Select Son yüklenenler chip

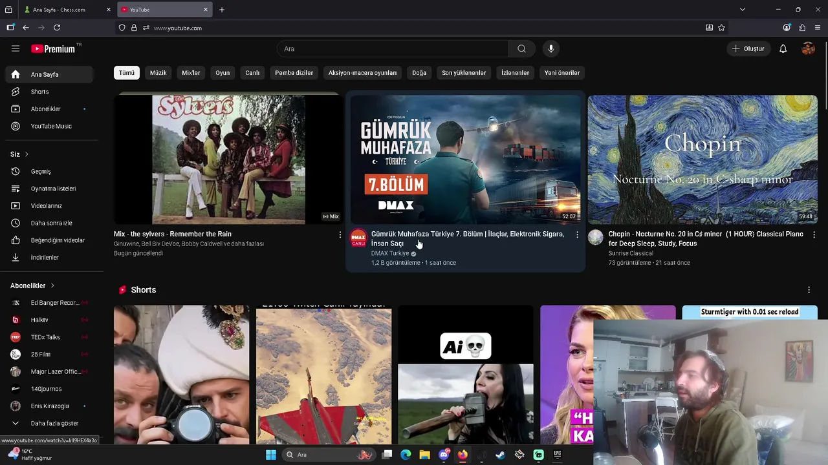coord(464,73)
